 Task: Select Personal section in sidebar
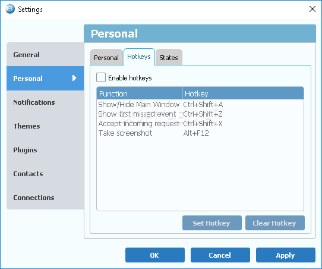point(45,79)
